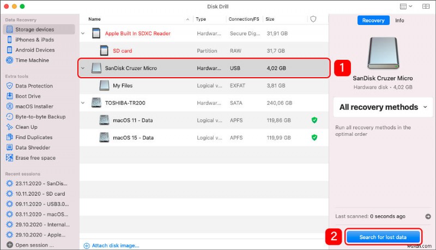436x250 pixels.
Task: Select Apple Built In SDXC Reader name
Action: [x=138, y=33]
